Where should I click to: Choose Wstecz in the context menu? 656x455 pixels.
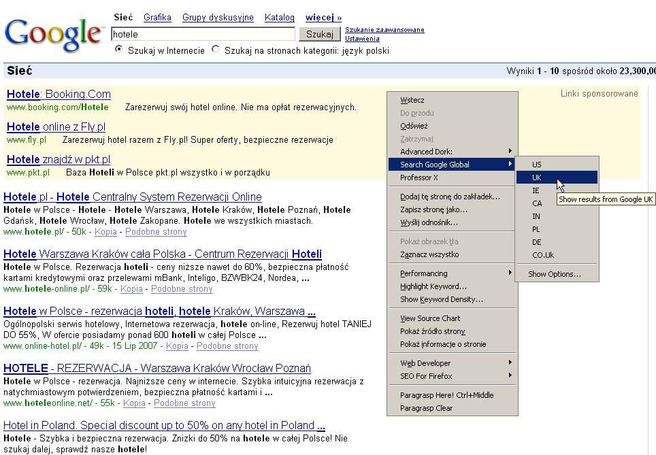click(453, 100)
